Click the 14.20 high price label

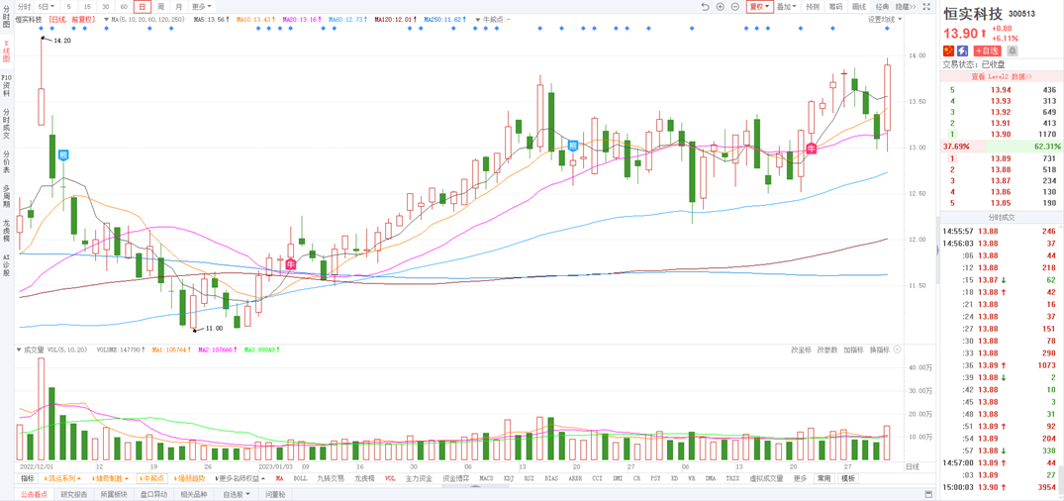[x=61, y=41]
